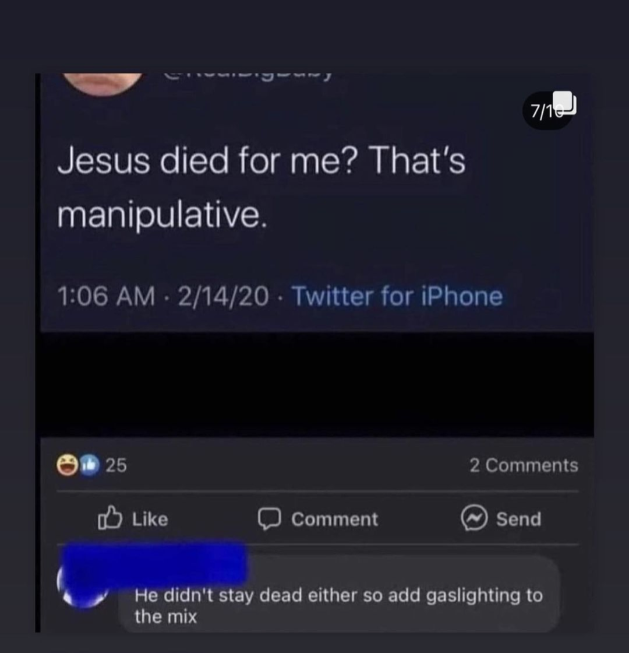Open the 2 Comments link
This screenshot has width=629, height=653.
pyautogui.click(x=524, y=465)
